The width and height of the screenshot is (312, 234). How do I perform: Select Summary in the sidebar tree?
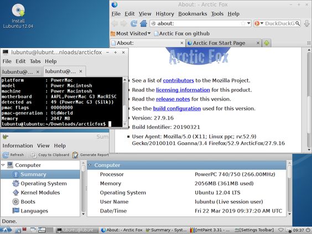point(40,174)
